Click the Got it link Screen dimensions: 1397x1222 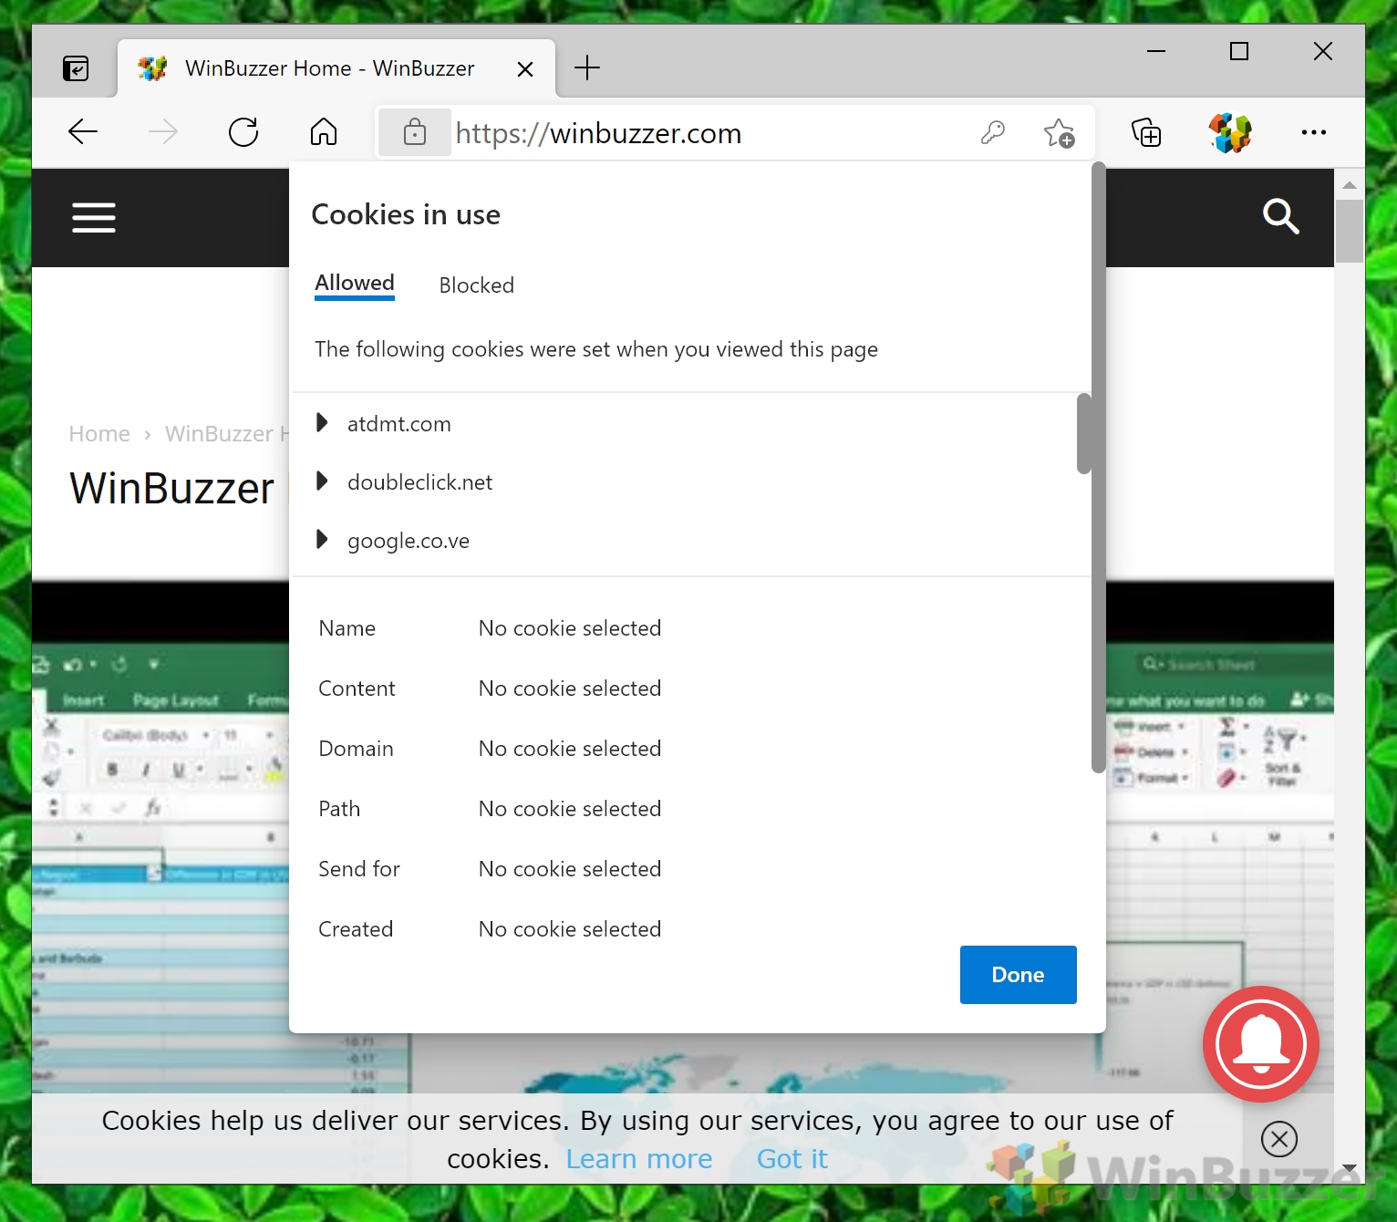pos(792,1159)
